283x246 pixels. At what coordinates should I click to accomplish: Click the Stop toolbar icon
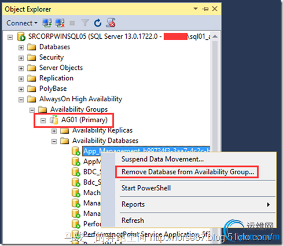(72, 23)
